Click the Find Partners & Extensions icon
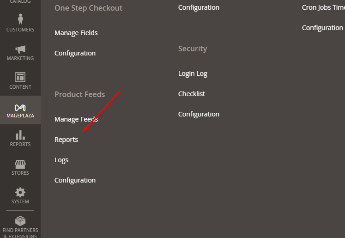The height and width of the screenshot is (238, 345). (20, 221)
